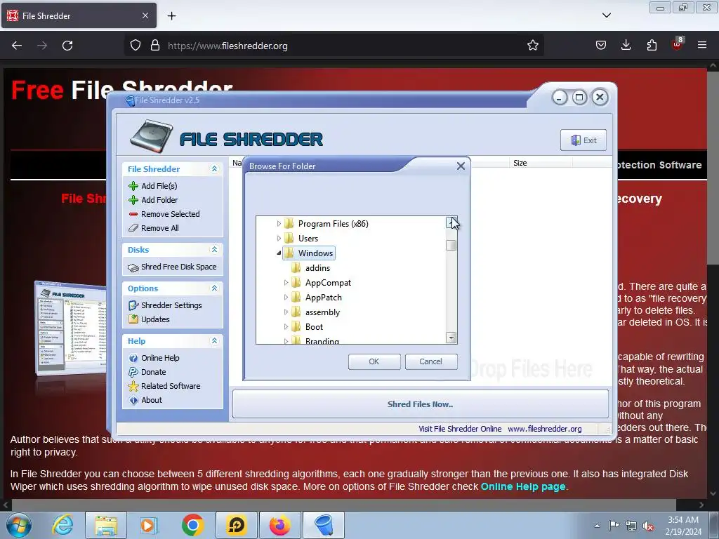
Task: Click the Firefox address bar URL
Action: [227, 46]
